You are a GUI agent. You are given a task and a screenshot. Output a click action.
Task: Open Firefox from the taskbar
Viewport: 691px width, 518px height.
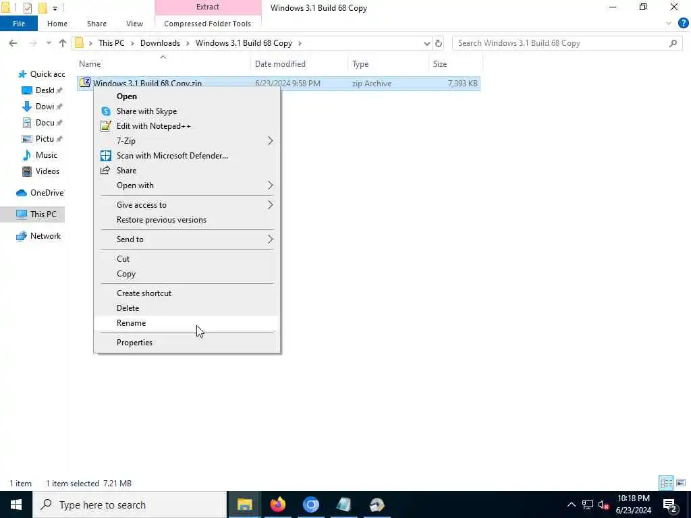click(x=277, y=505)
